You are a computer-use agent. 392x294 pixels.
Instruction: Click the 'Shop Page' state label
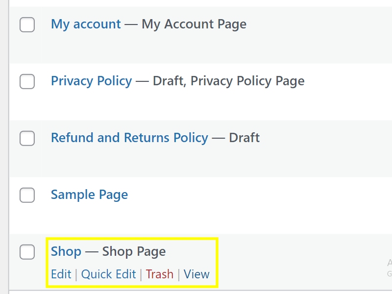134,251
